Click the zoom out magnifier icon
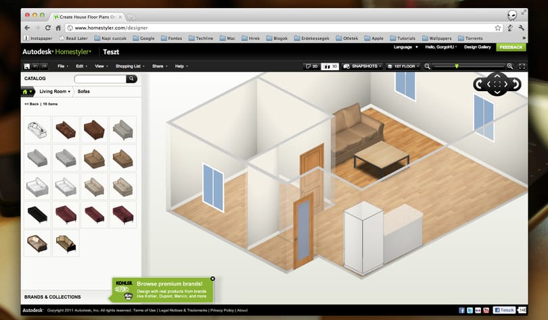548x320 pixels. (x=427, y=66)
